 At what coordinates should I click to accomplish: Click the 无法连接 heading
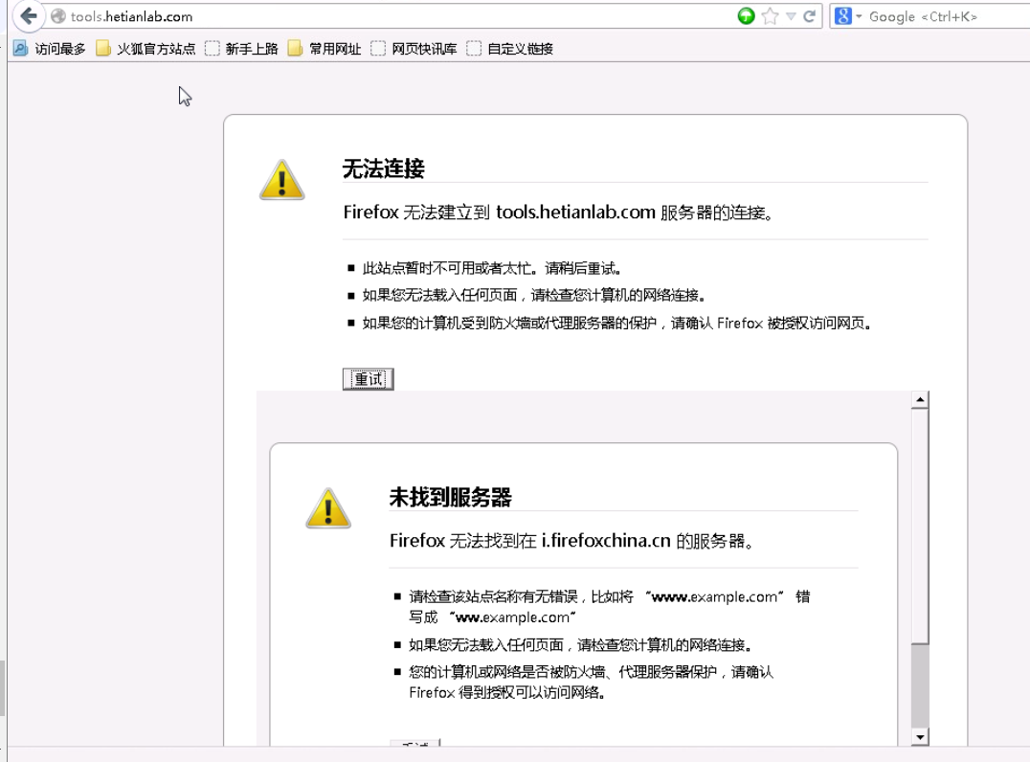(384, 168)
